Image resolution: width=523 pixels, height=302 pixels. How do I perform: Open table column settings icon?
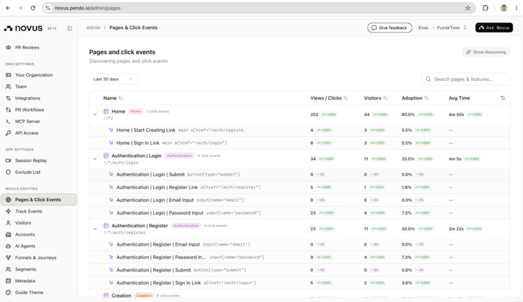coord(503,98)
